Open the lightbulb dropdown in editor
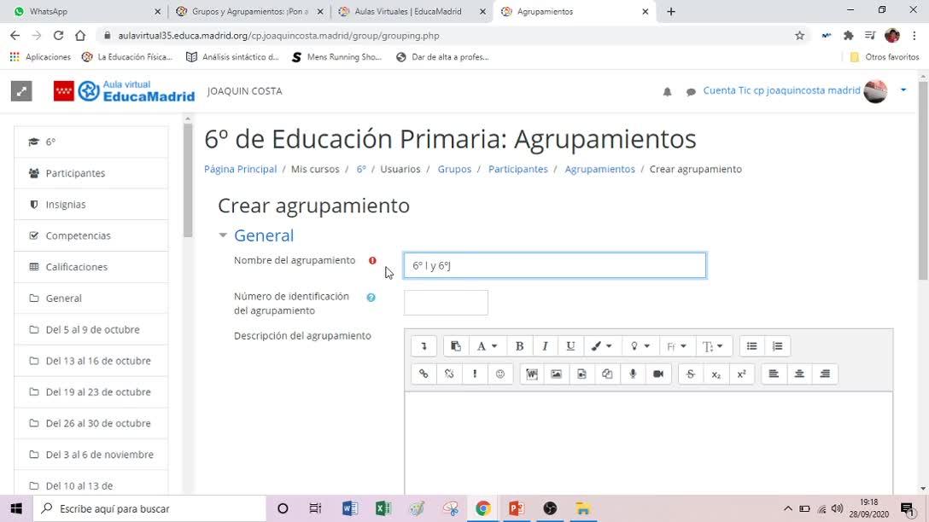 coord(640,346)
